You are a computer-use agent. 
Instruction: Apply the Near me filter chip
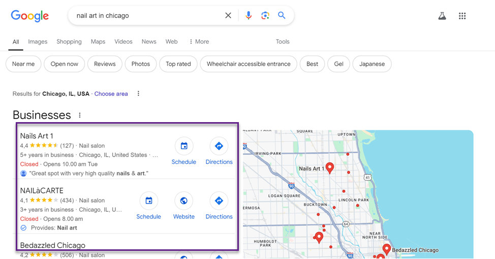tap(23, 64)
